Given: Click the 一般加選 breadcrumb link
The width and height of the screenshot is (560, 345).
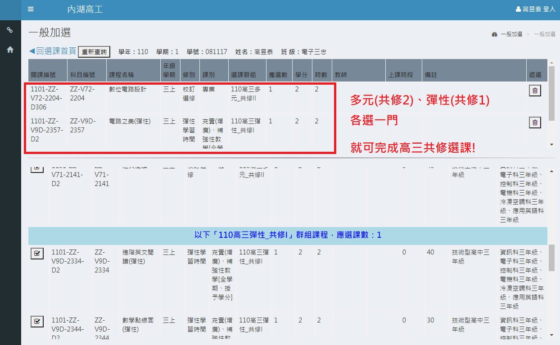Looking at the screenshot, I should tap(511, 34).
